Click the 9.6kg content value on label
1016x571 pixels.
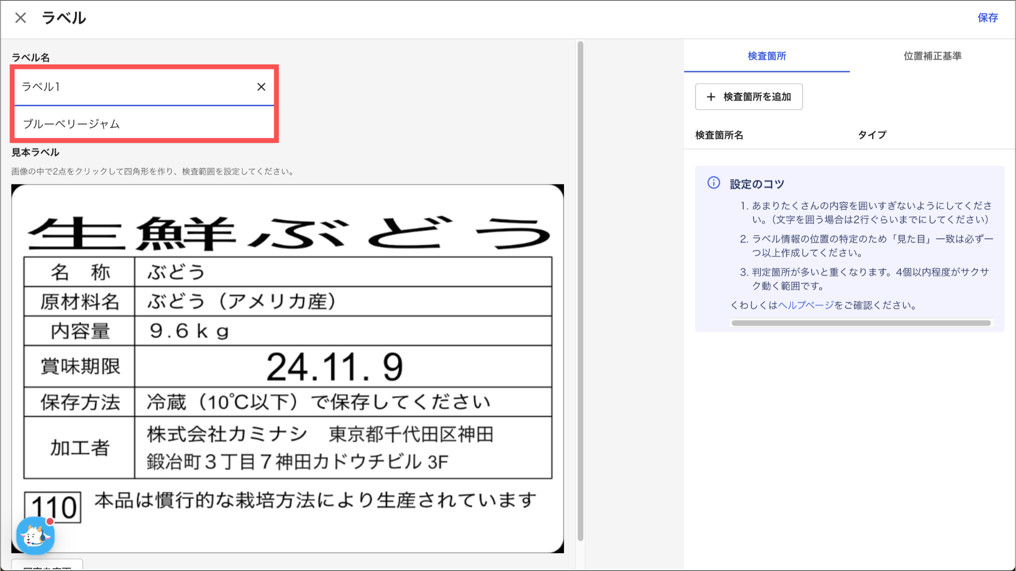pyautogui.click(x=189, y=331)
